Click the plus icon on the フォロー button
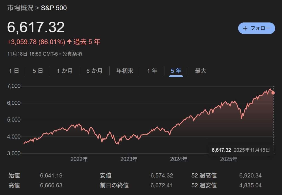Image resolution: width=282 pixels, height=195 pixels. [245, 28]
